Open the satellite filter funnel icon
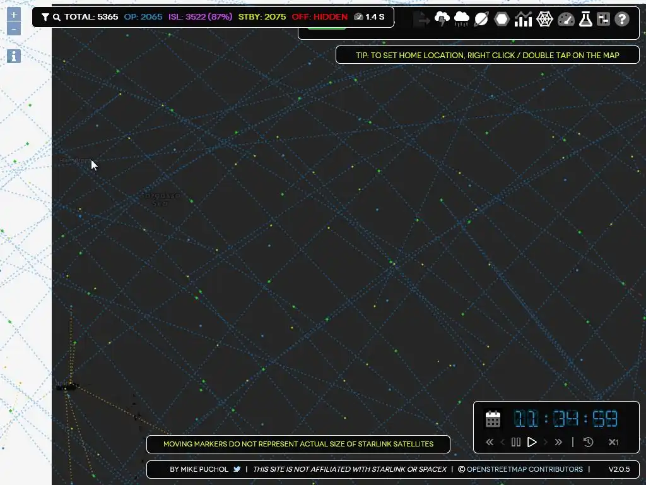 (x=45, y=17)
